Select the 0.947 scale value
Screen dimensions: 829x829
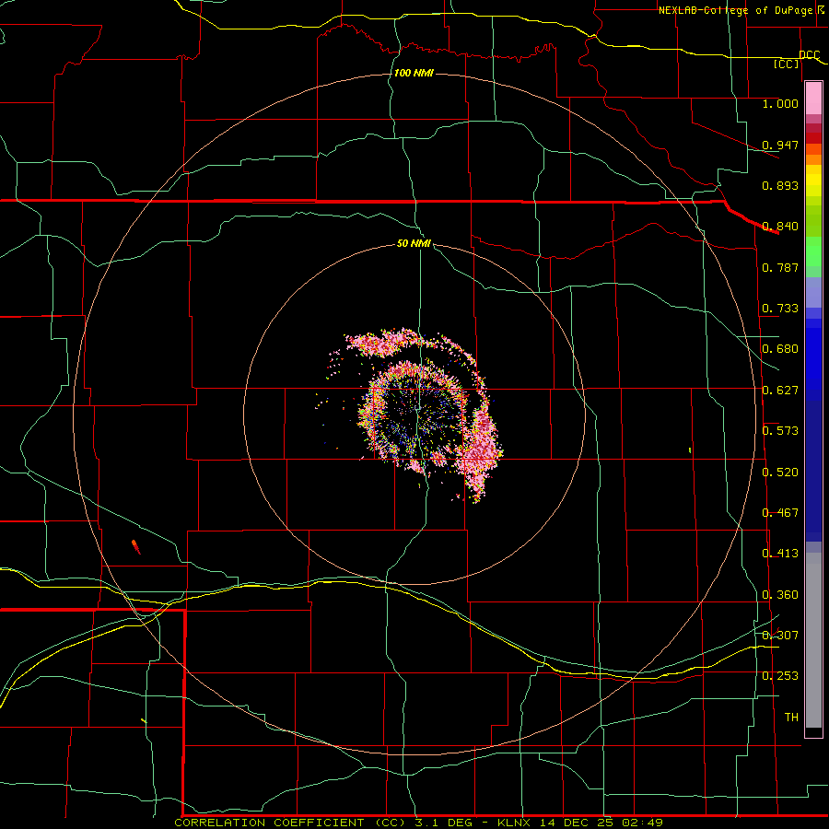[x=780, y=145]
